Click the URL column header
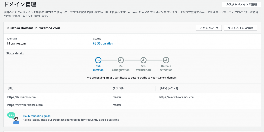264x132 pixels. tap(10, 88)
